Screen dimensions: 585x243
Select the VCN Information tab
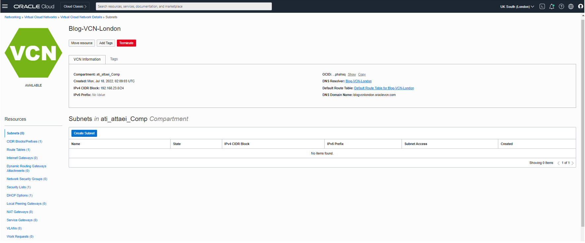click(x=87, y=59)
